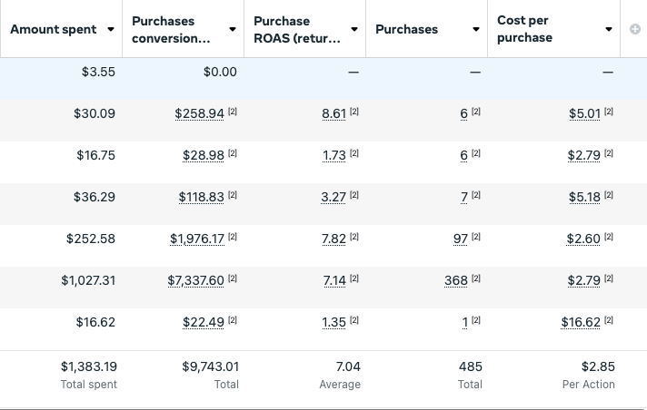
Task: Click the add column plus icon
Action: coord(634,29)
